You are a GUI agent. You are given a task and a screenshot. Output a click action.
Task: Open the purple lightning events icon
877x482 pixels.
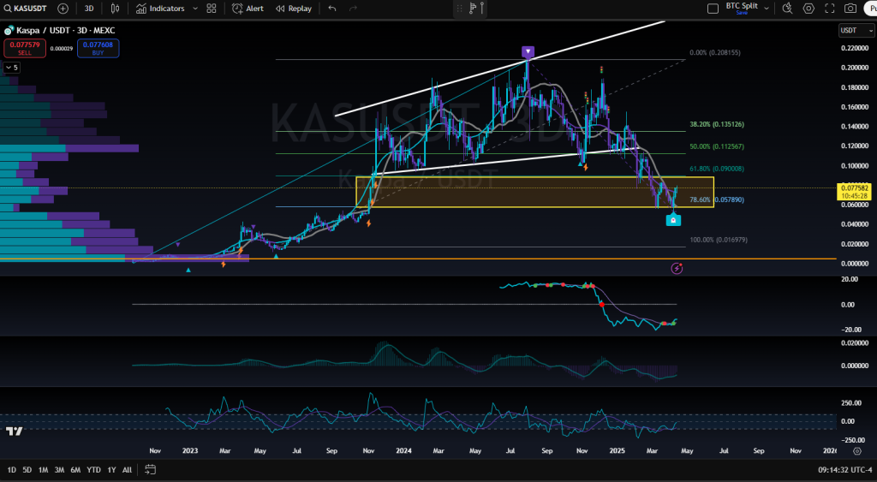coord(677,269)
